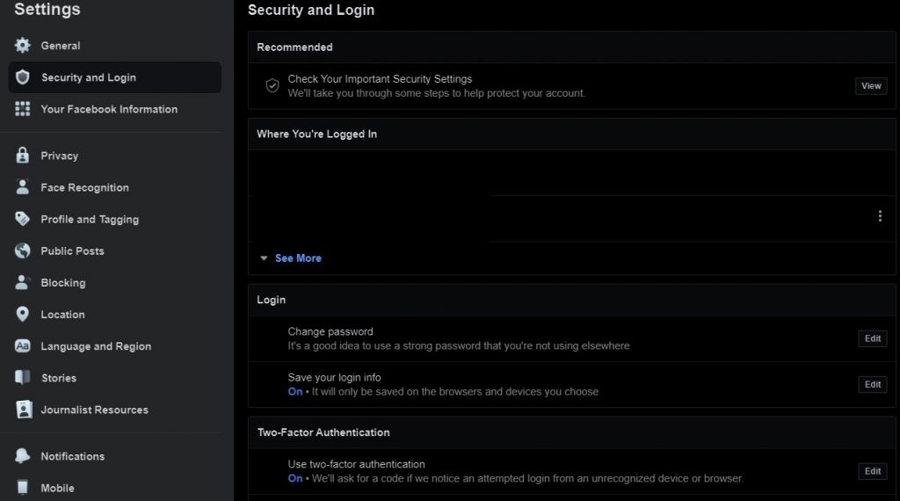Click the Your Facebook Information grid icon
The image size is (900, 501).
[22, 108]
